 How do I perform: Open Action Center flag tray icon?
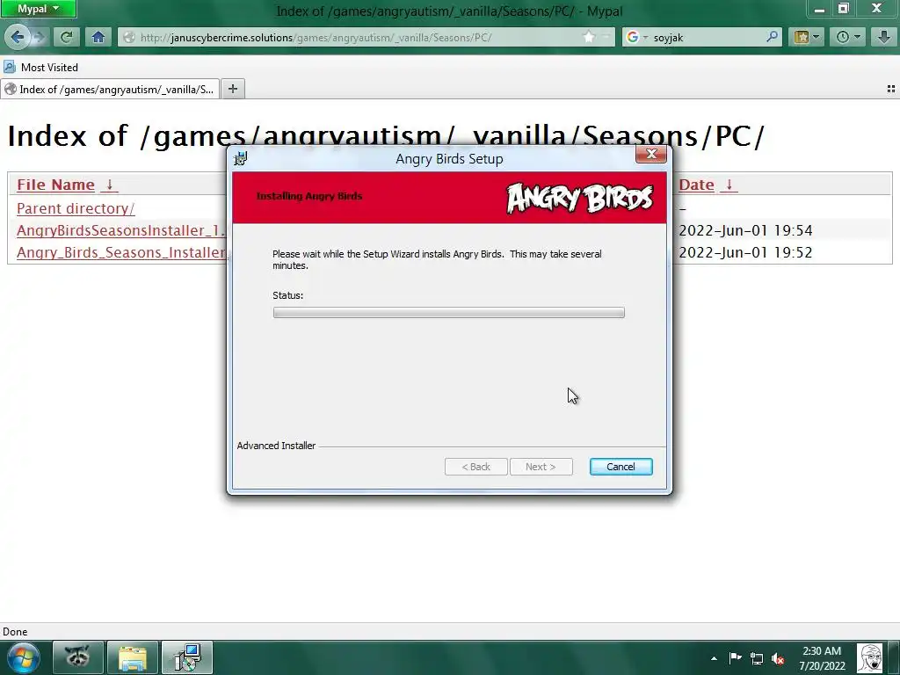point(735,657)
